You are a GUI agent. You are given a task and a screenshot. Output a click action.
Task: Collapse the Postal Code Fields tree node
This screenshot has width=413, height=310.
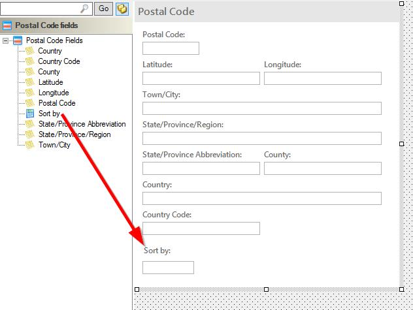[6, 40]
